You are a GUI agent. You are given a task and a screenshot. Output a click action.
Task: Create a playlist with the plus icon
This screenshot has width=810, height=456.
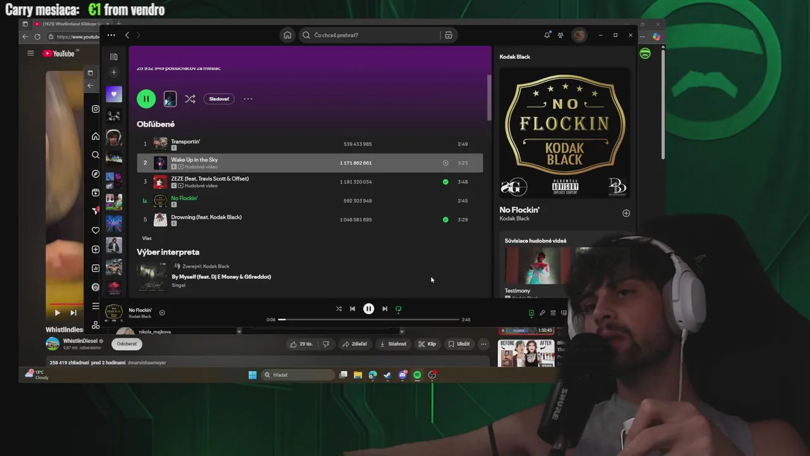114,72
